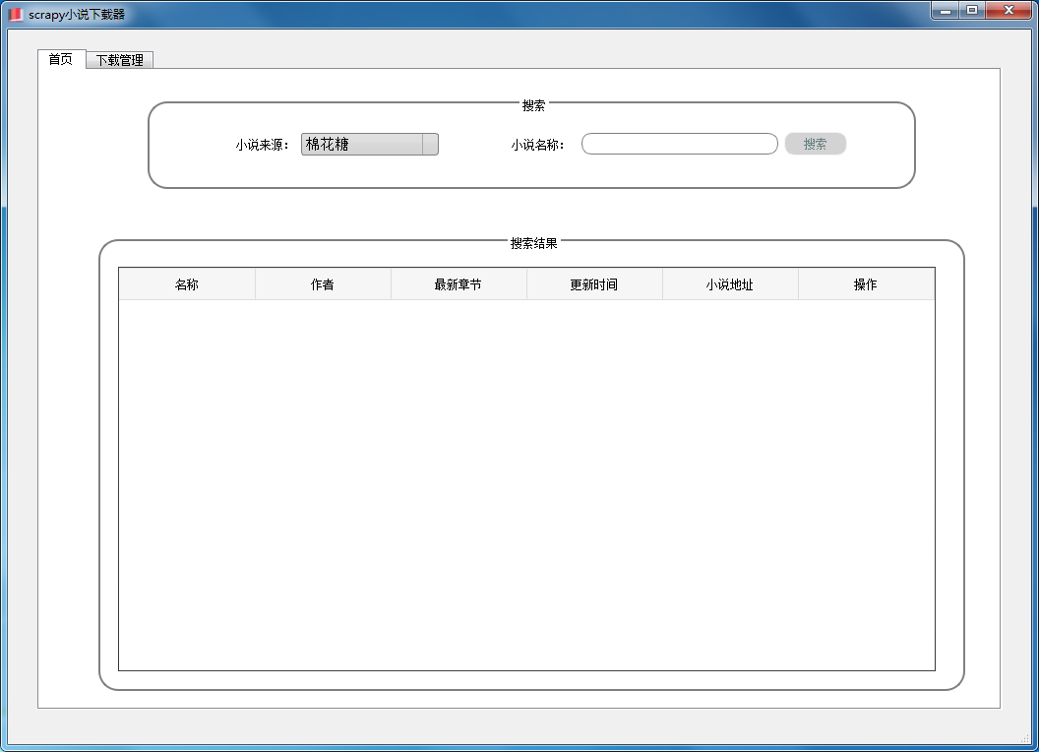1039x752 pixels.
Task: Close the scrapy小说下载器 window
Action: [x=1009, y=10]
